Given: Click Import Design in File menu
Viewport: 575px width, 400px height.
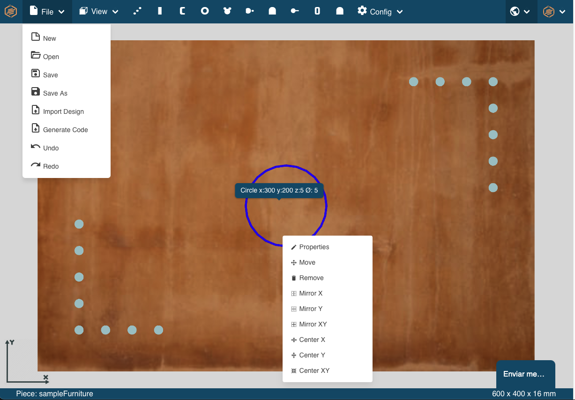Looking at the screenshot, I should pyautogui.click(x=63, y=111).
